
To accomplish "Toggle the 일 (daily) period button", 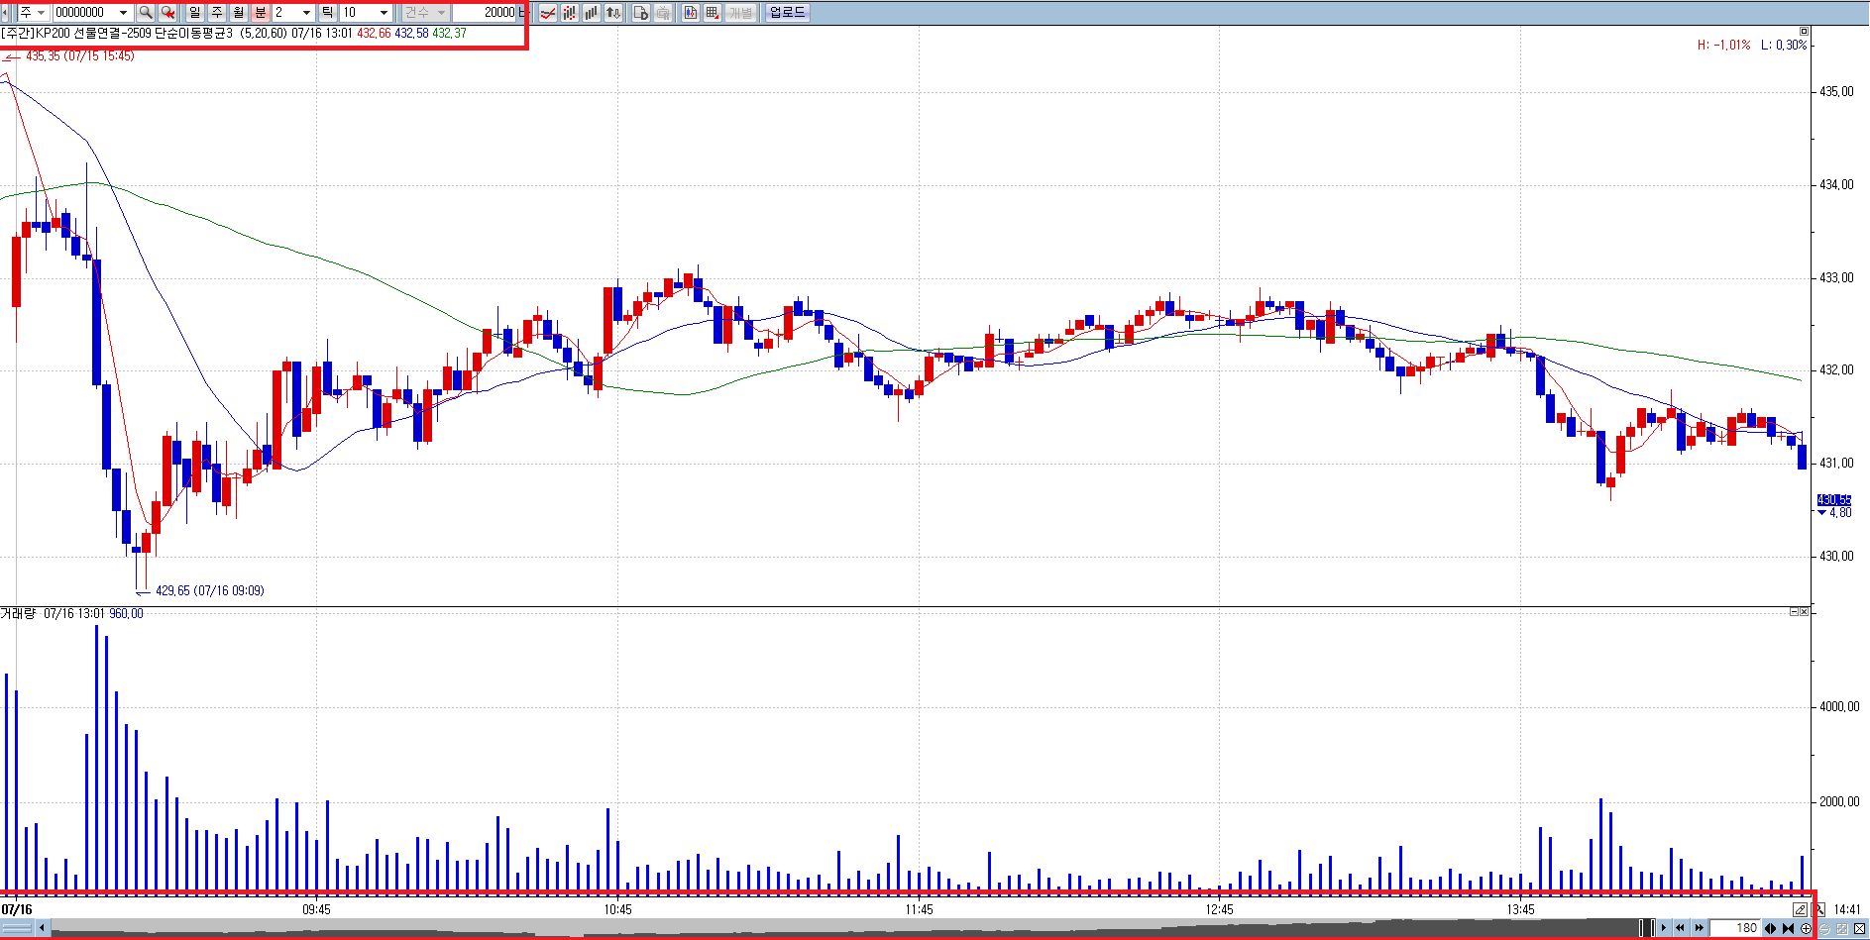I will (195, 13).
